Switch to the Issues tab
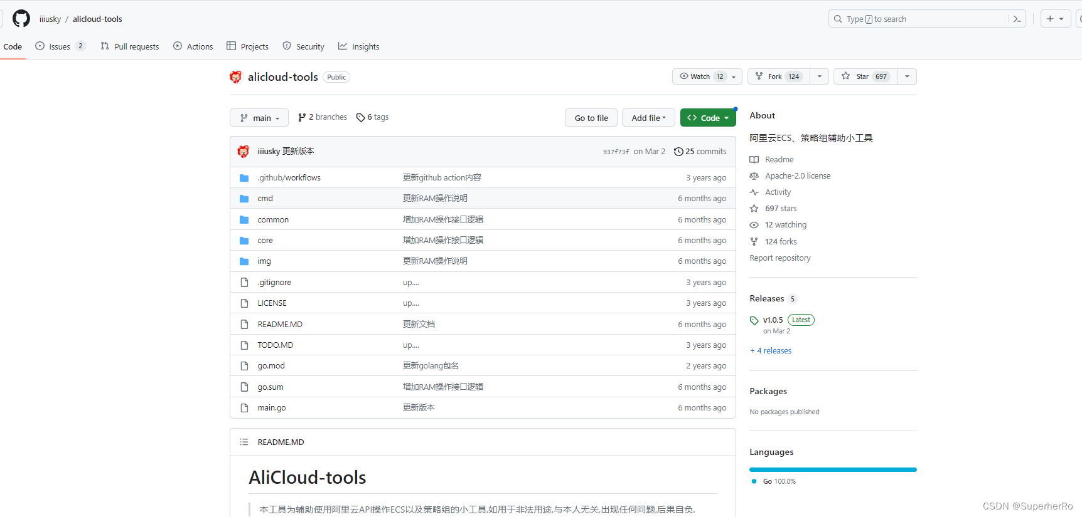 (x=60, y=46)
